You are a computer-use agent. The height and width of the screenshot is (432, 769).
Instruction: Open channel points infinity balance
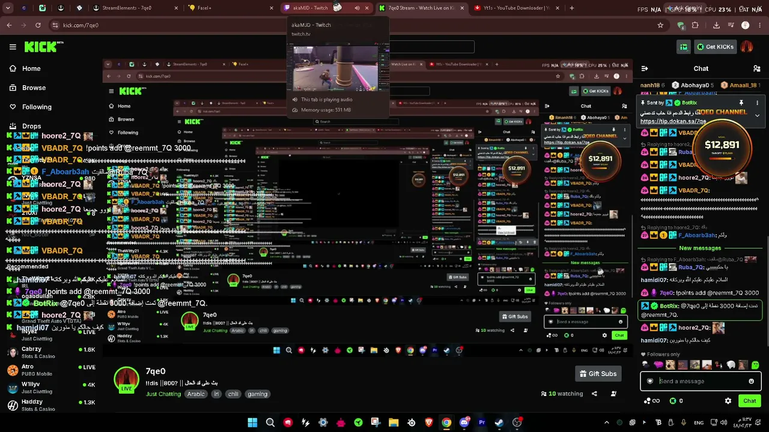[x=652, y=401]
